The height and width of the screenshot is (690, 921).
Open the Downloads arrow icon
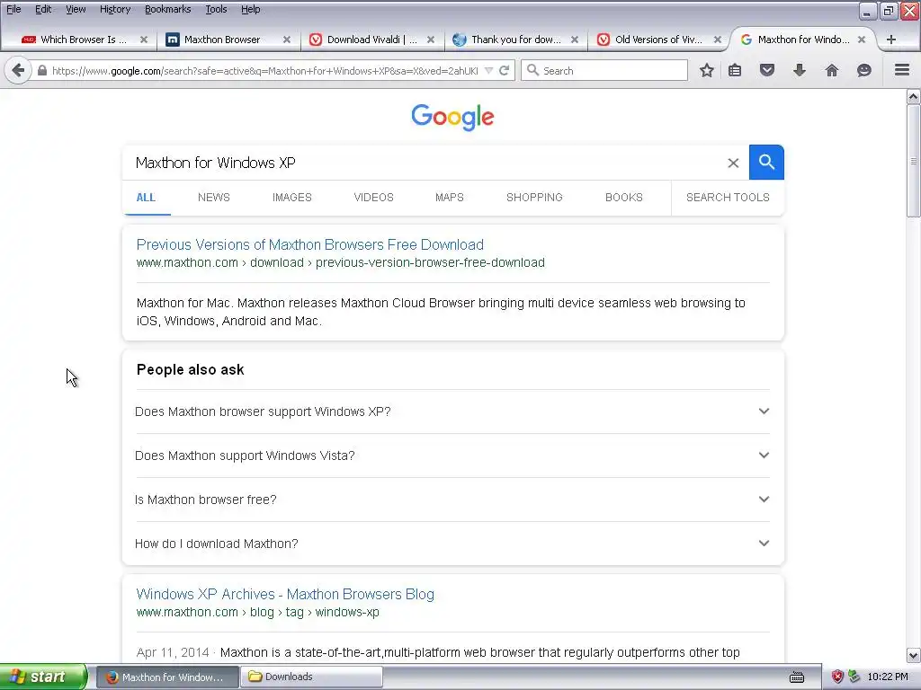(800, 70)
